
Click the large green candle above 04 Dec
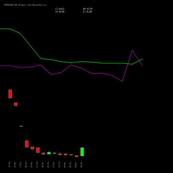82,152
